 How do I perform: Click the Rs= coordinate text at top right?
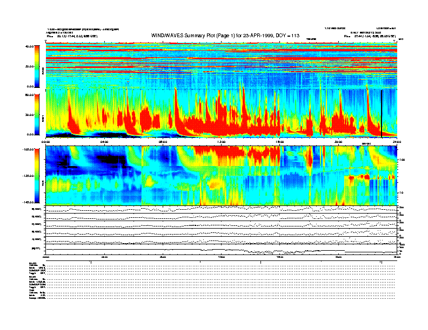point(370,36)
